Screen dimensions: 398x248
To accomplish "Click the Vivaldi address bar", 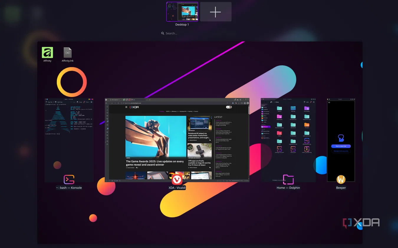I will point(174,103).
